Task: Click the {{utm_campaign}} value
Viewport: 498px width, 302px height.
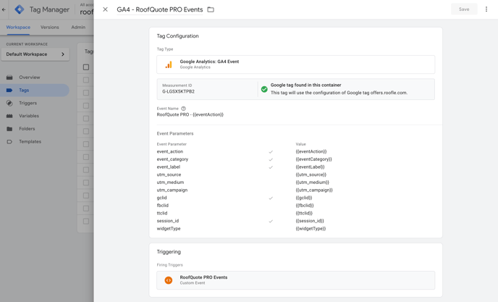Action: [314, 190]
